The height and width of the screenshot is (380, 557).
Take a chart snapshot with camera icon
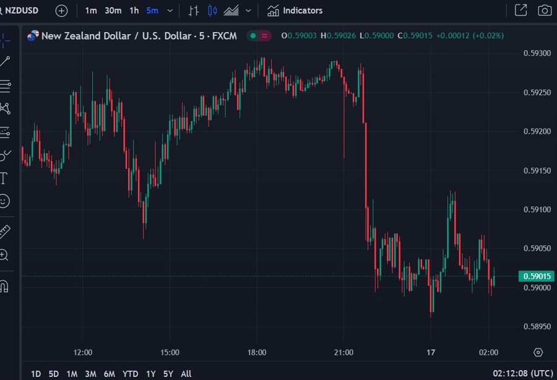(545, 11)
